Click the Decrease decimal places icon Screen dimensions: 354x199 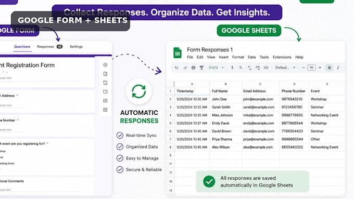tap(249, 68)
